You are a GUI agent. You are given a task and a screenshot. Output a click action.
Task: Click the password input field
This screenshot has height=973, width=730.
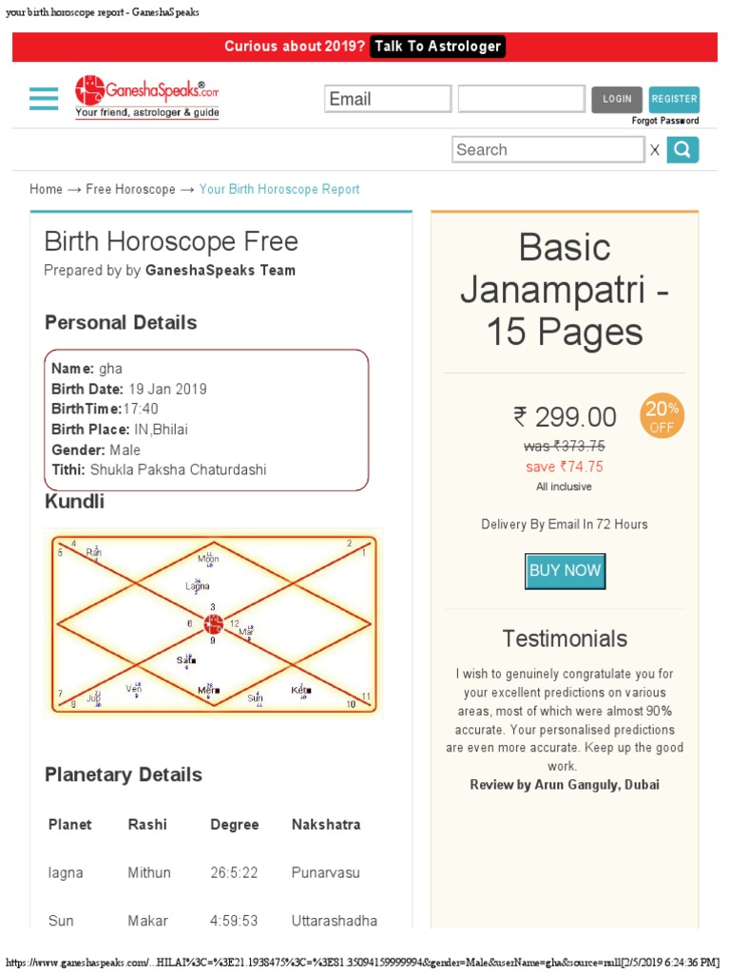[x=521, y=99]
